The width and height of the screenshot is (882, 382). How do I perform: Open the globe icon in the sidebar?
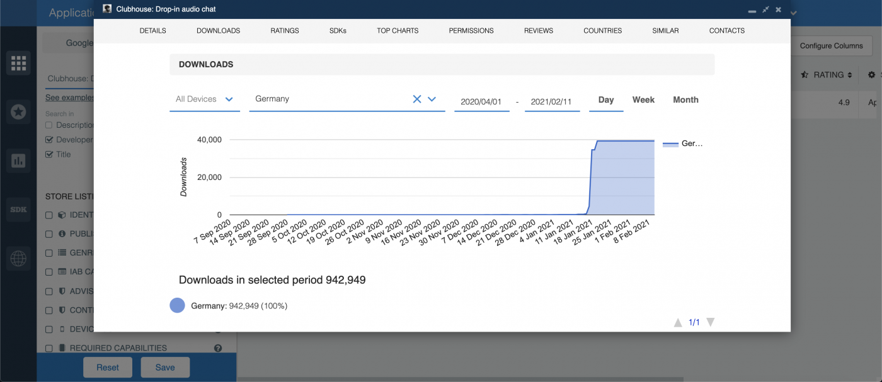tap(18, 258)
